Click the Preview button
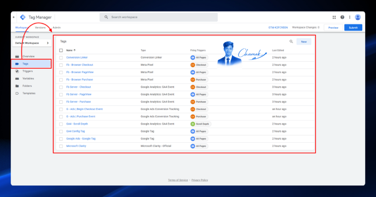Image resolution: width=376 pixels, height=197 pixels. pyautogui.click(x=333, y=28)
